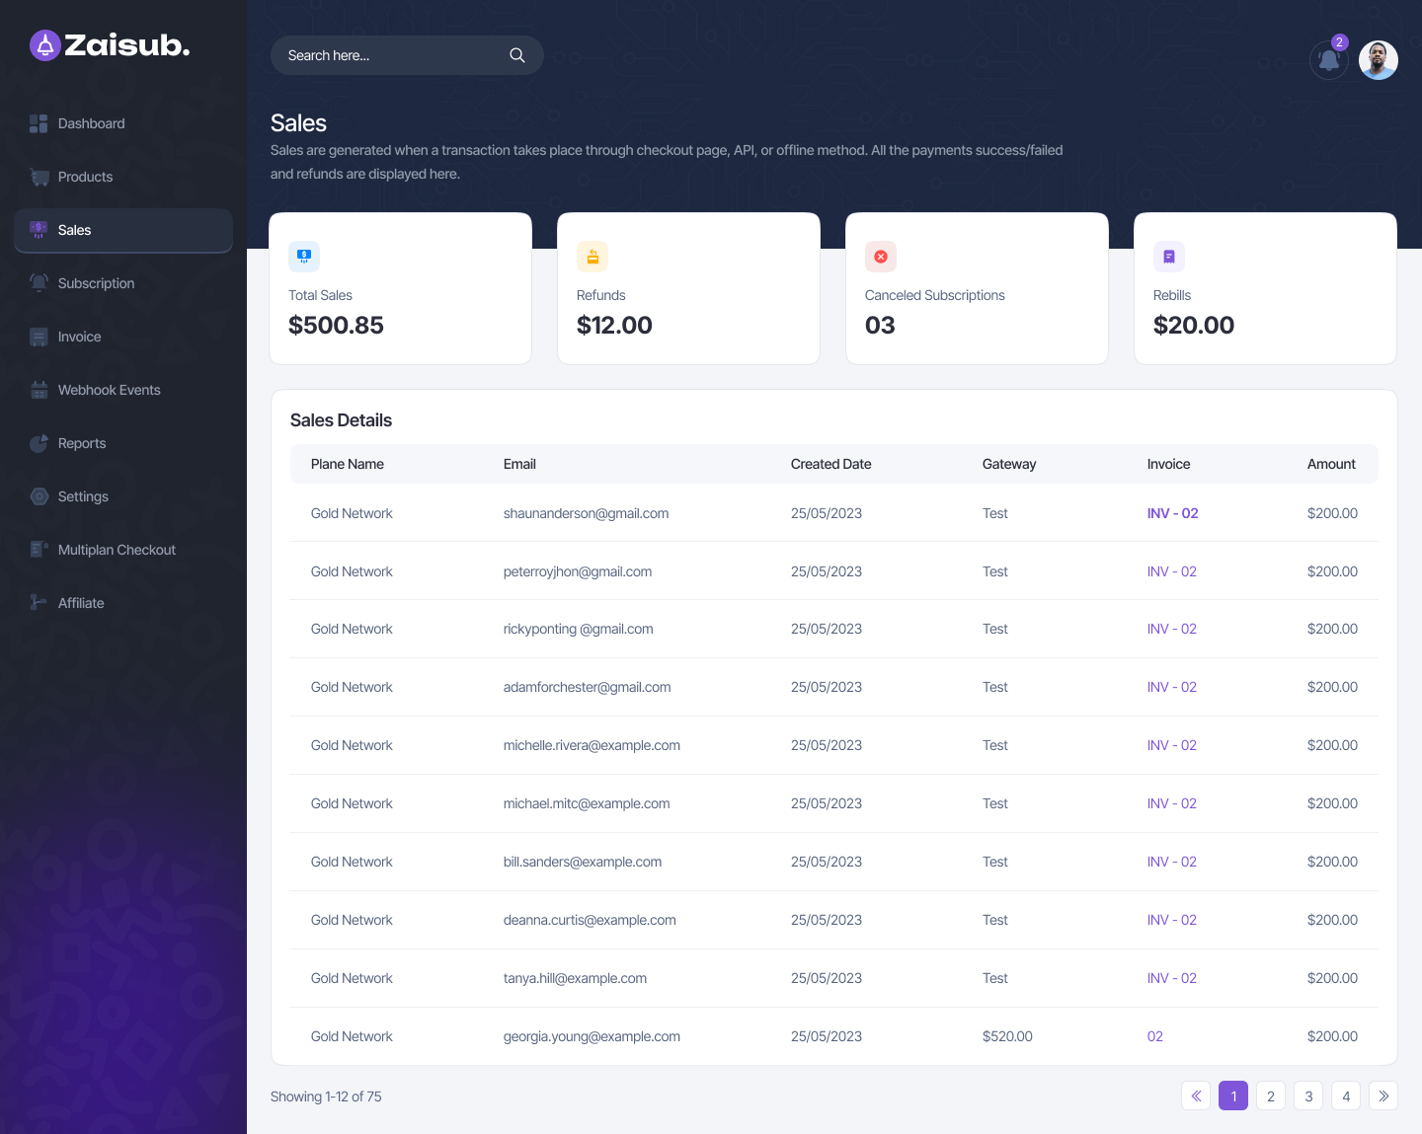The image size is (1422, 1134).
Task: Select the Reports icon in the sidebar
Action: (39, 443)
